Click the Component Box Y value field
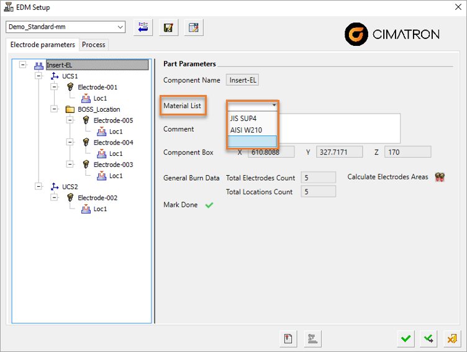 coord(339,152)
